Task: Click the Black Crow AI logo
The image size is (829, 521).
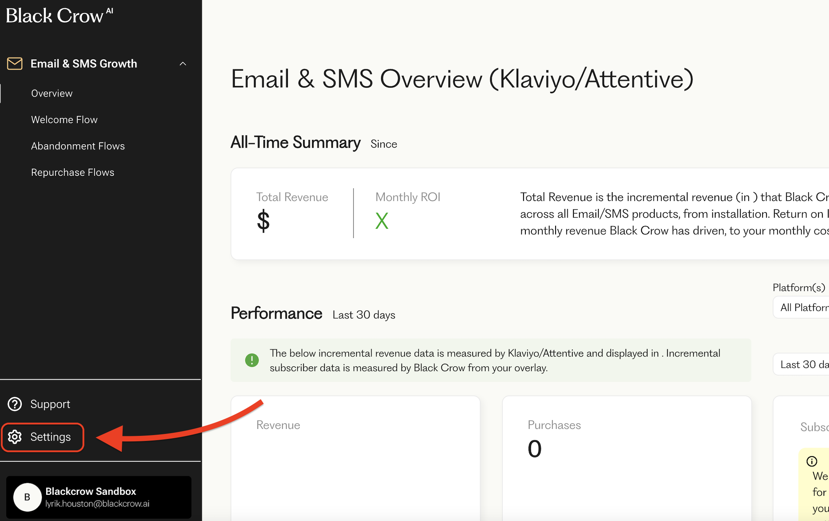Action: [x=58, y=16]
